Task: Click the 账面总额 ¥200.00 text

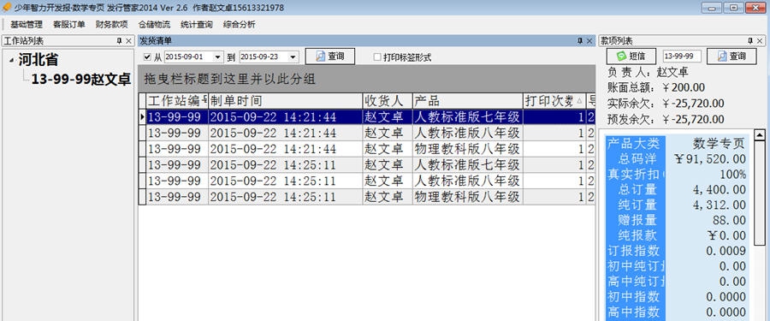Action: (656, 87)
